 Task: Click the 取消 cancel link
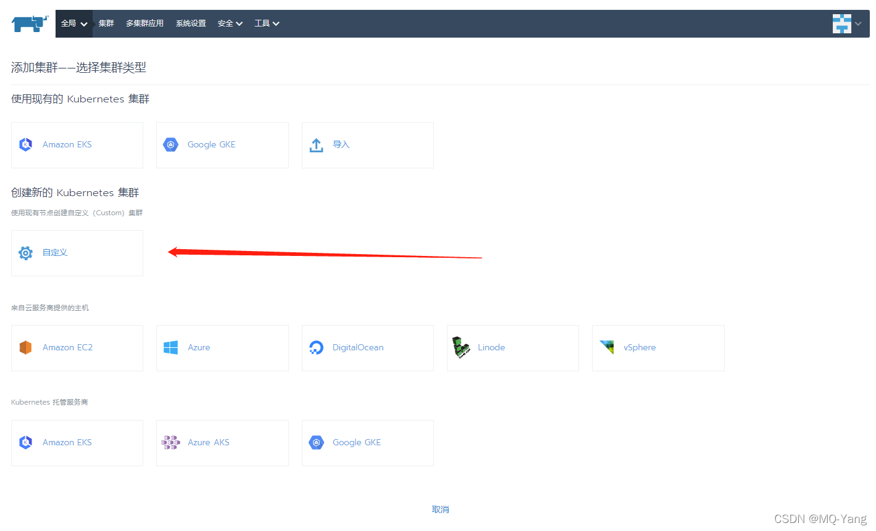click(x=441, y=509)
